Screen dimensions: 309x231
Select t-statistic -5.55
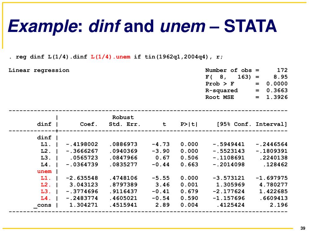(161, 178)
